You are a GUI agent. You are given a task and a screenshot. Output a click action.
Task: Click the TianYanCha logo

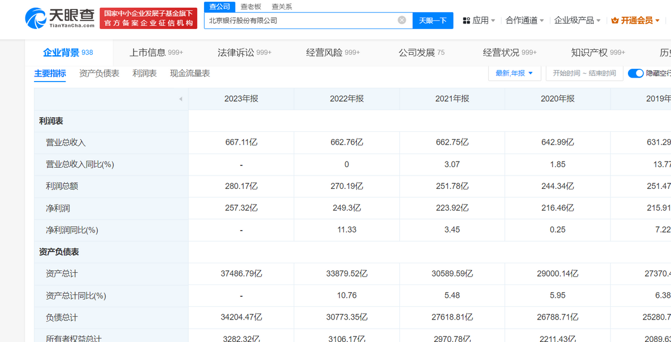60,18
